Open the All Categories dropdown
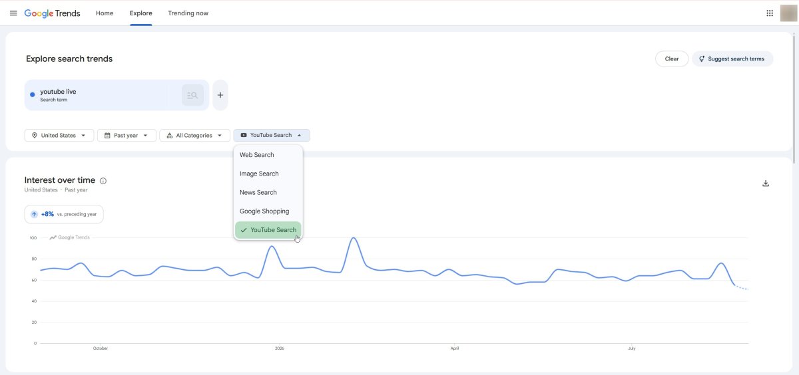The width and height of the screenshot is (799, 375). 194,136
